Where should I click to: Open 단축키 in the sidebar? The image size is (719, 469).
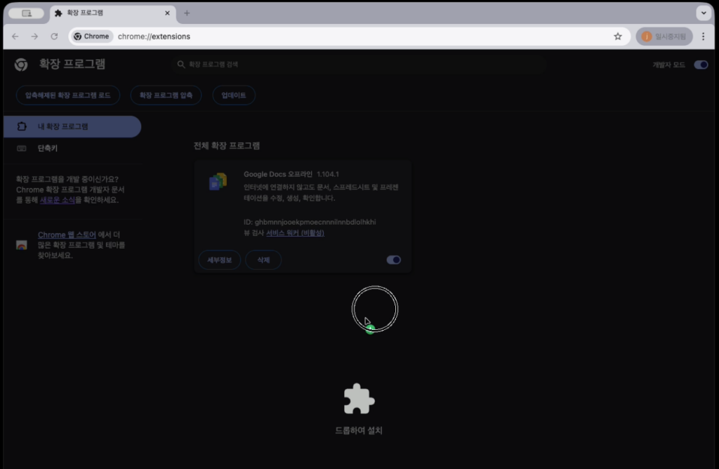48,149
